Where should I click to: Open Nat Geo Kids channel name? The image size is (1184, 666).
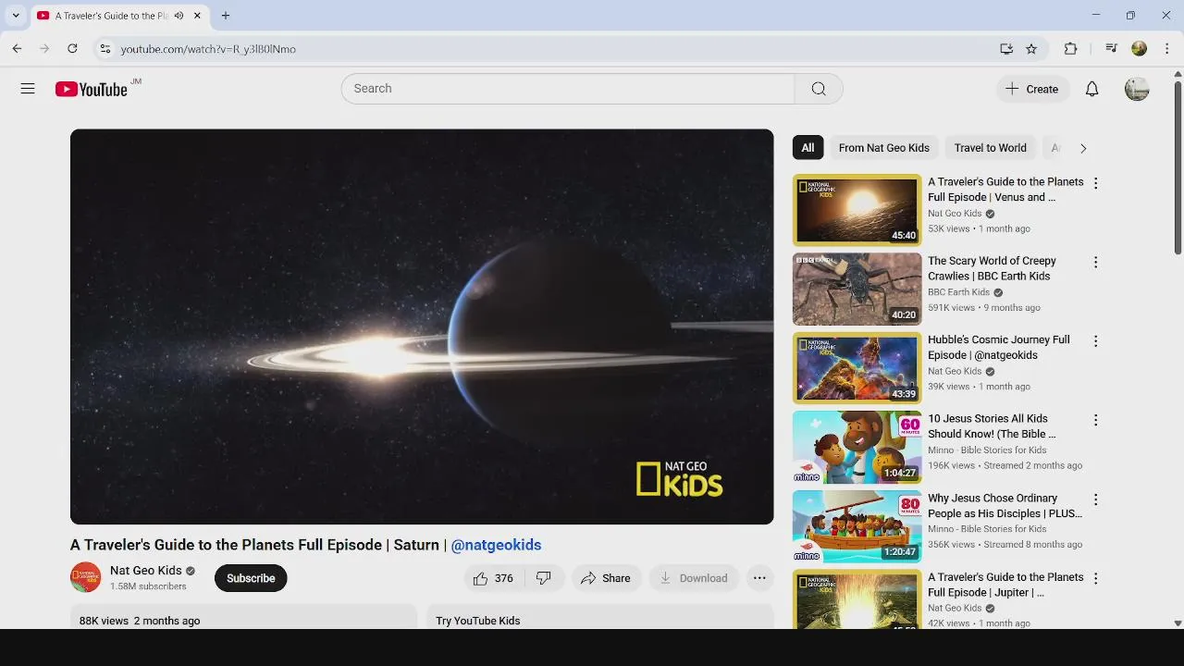point(146,571)
